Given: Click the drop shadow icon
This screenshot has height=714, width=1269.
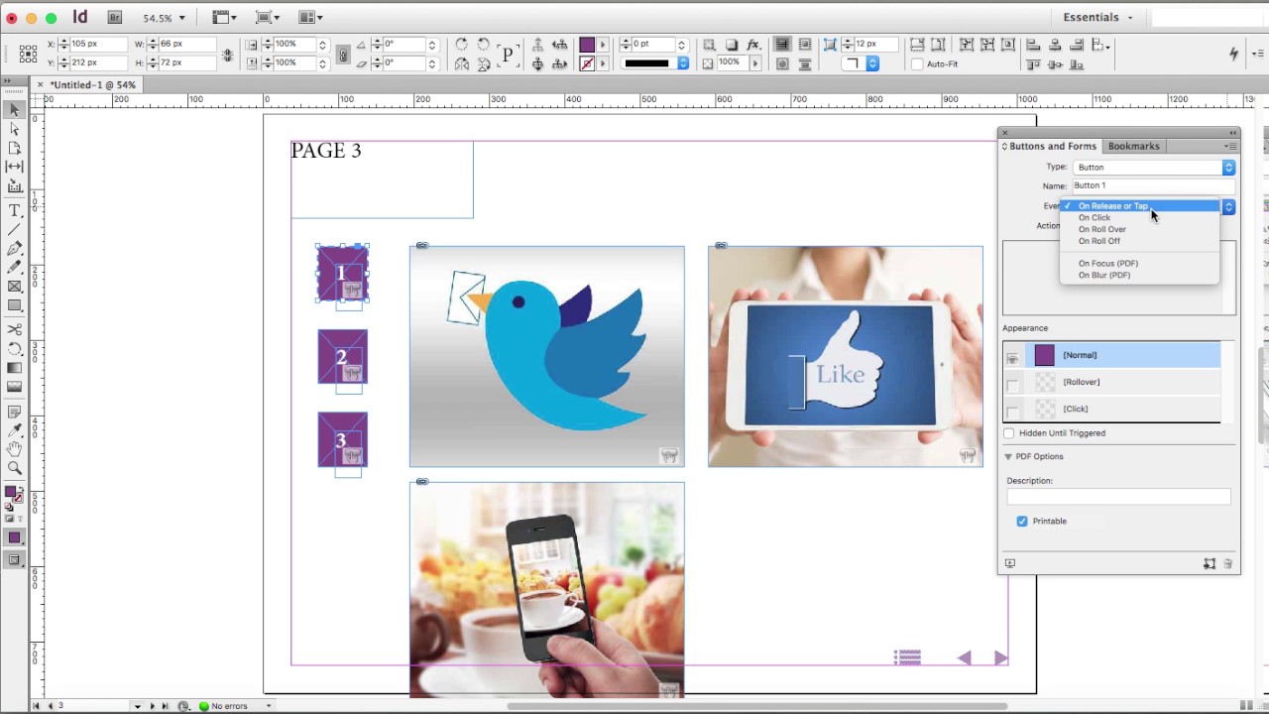Looking at the screenshot, I should (x=731, y=45).
